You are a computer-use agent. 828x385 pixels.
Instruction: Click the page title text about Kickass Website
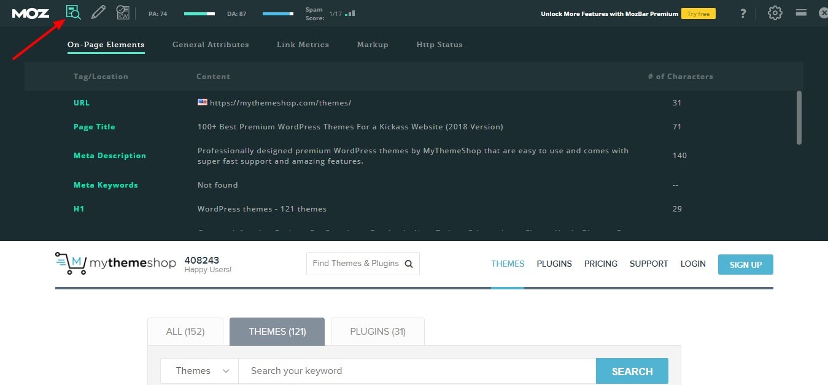click(x=350, y=127)
